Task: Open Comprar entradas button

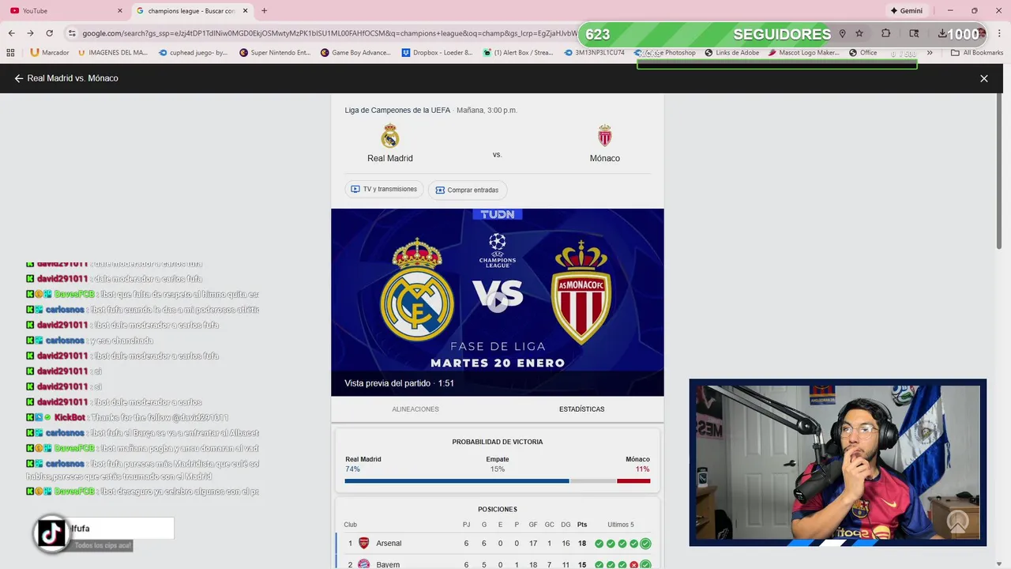Action: (468, 190)
